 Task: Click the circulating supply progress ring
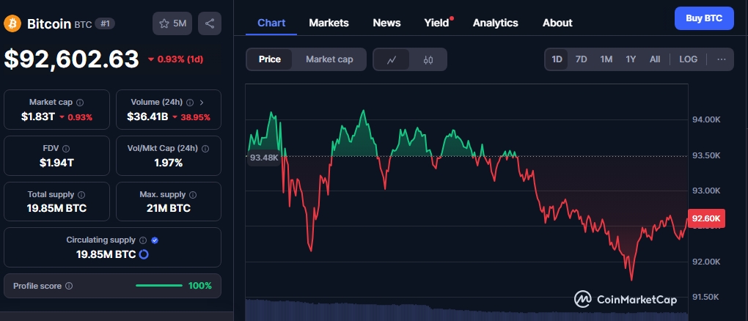pos(144,254)
